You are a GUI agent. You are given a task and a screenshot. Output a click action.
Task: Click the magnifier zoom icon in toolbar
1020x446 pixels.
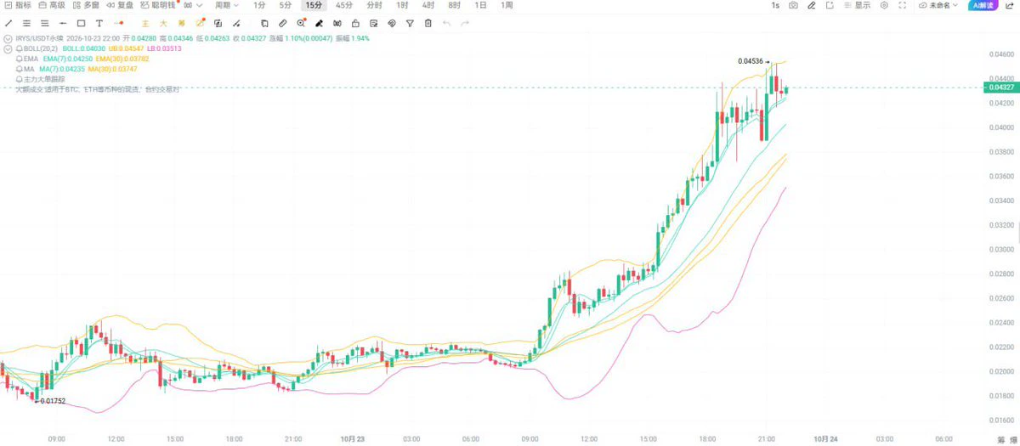301,23
